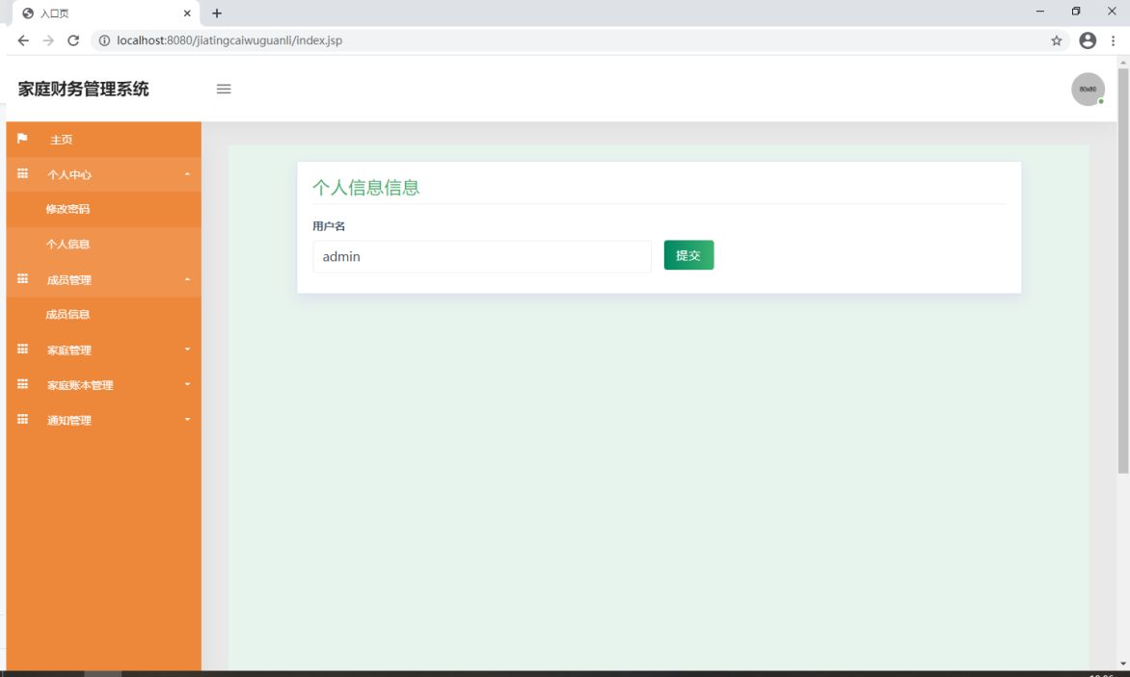Click the page vertical scrollbar thumb
Viewport: 1130px width, 677px height.
pyautogui.click(x=1123, y=272)
